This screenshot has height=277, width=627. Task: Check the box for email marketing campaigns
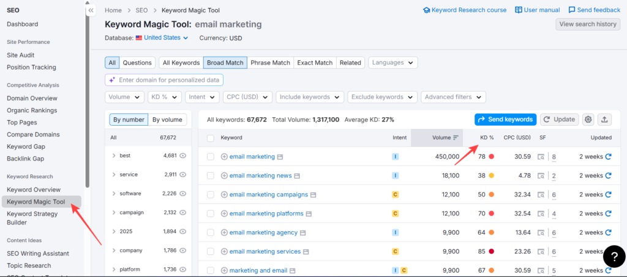point(211,195)
